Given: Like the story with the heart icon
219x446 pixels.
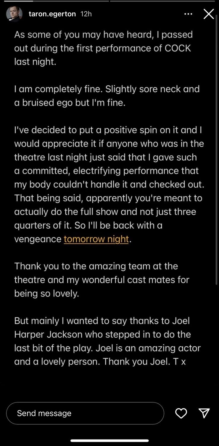Looking at the screenshot, I should click(181, 413).
